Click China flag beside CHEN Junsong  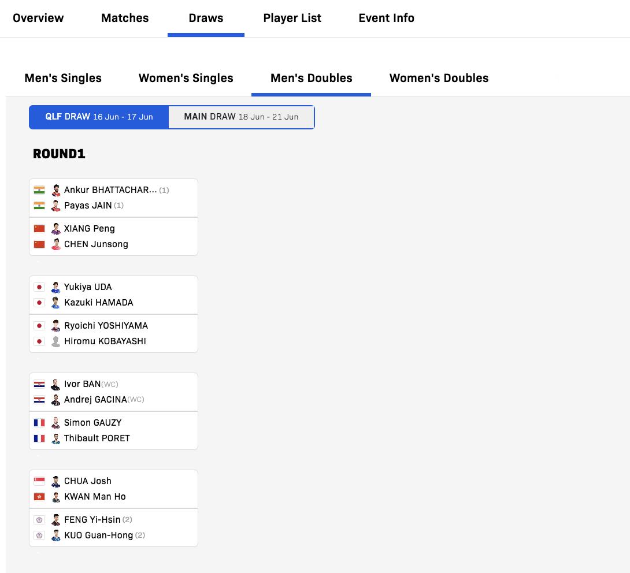[x=39, y=244]
